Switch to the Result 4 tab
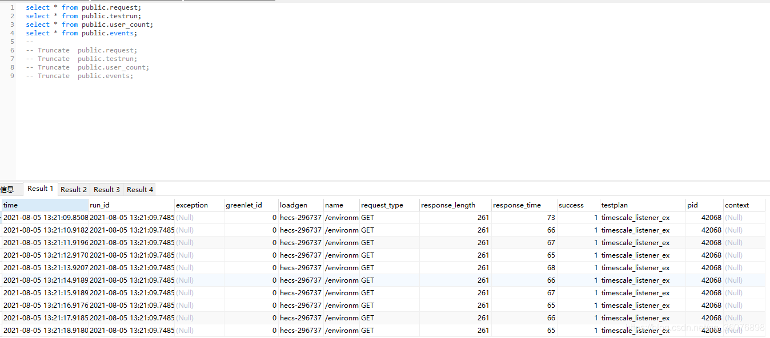 tap(140, 189)
